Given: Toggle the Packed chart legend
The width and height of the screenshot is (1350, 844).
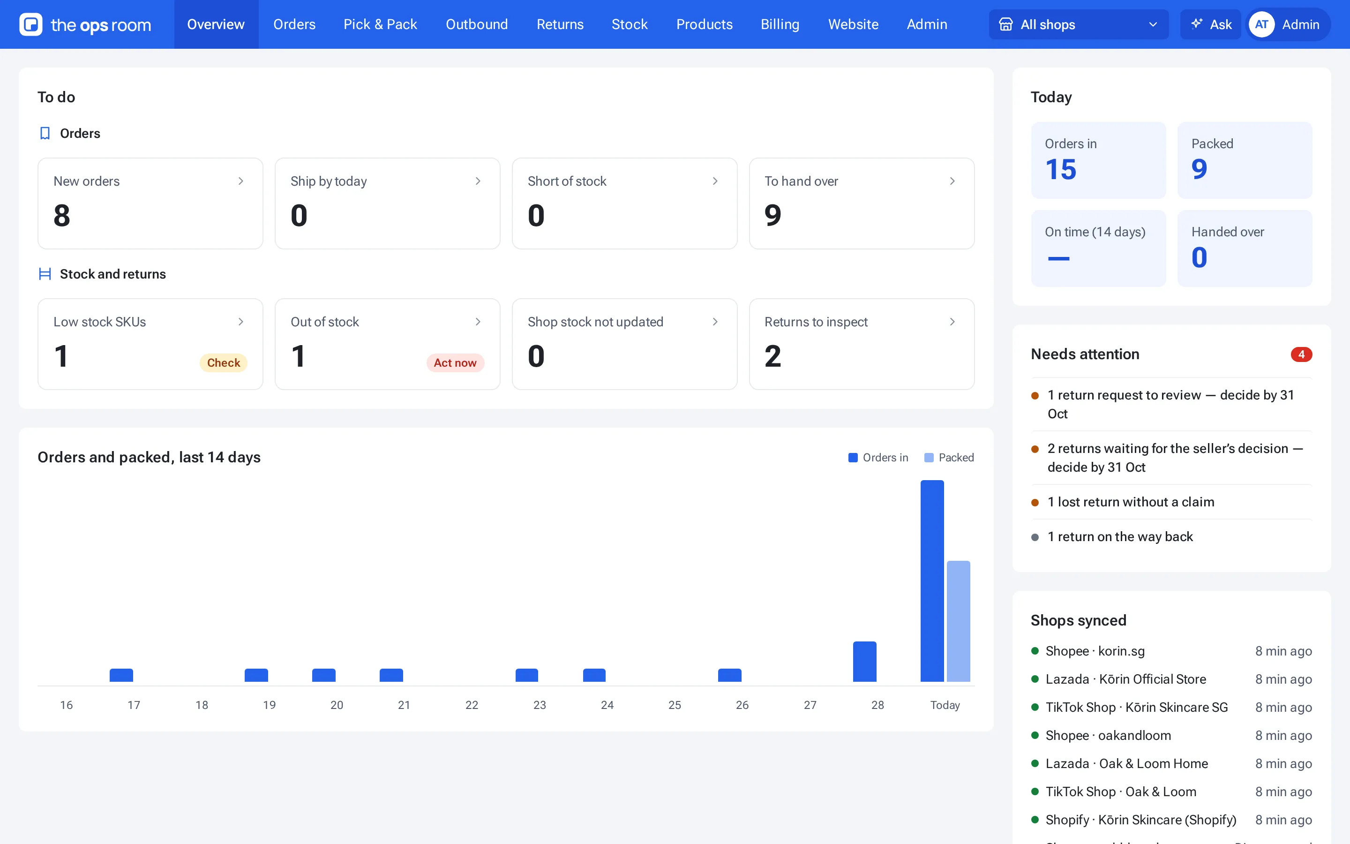Looking at the screenshot, I should click(949, 458).
